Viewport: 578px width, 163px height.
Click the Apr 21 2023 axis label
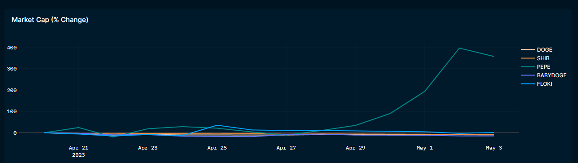point(78,151)
